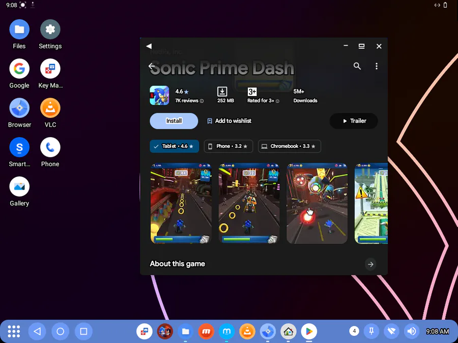This screenshot has width=458, height=343.
Task: Open the VLC desktop icon
Action: click(50, 108)
